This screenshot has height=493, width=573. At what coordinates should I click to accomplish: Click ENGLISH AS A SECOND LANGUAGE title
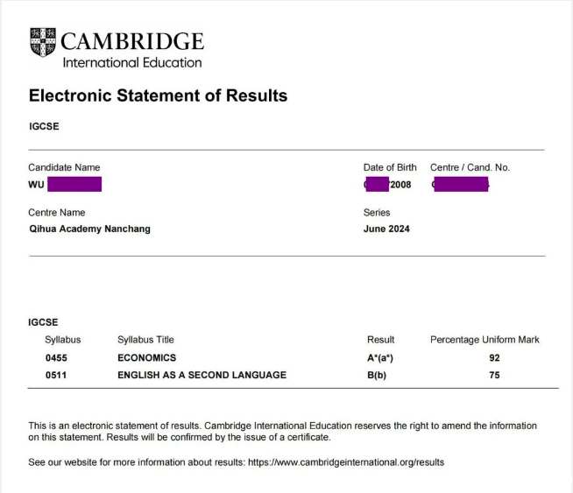(x=202, y=376)
